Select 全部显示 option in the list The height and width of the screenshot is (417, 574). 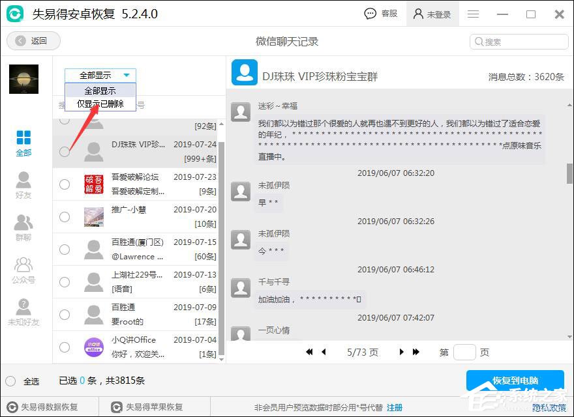pos(100,91)
